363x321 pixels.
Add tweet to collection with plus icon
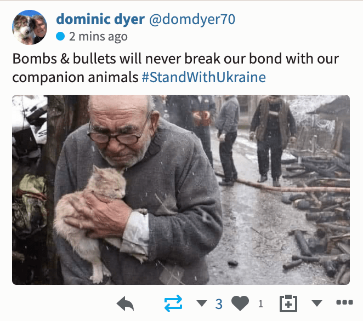click(x=288, y=303)
